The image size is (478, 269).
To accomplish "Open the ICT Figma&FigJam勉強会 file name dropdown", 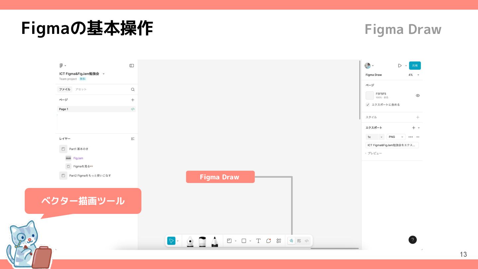I will 104,74.
